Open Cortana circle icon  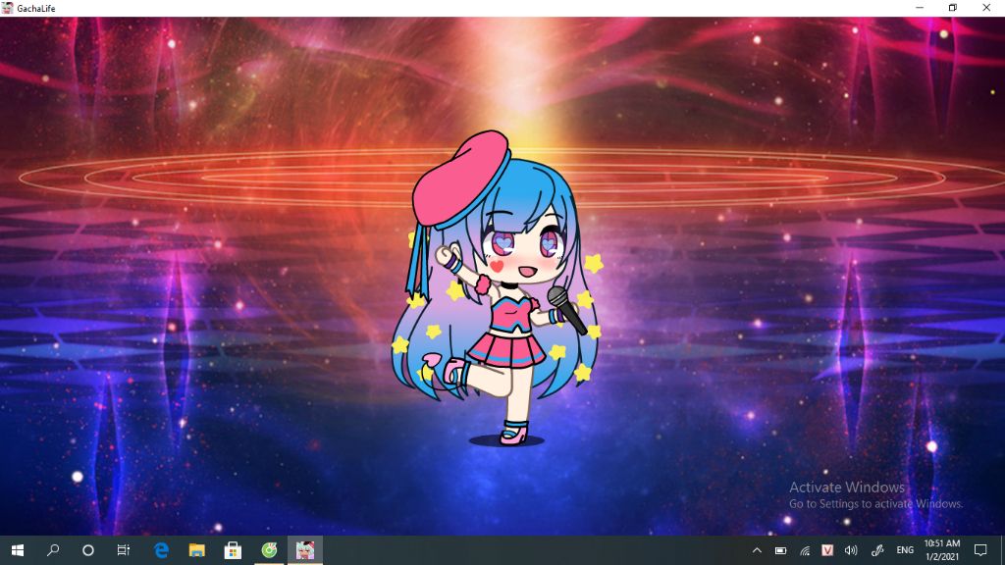88,550
